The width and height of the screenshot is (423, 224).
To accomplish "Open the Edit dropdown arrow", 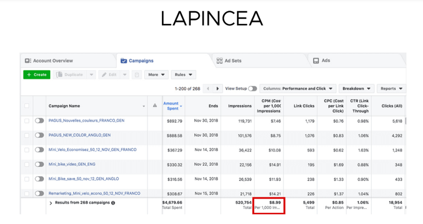I will pos(125,74).
